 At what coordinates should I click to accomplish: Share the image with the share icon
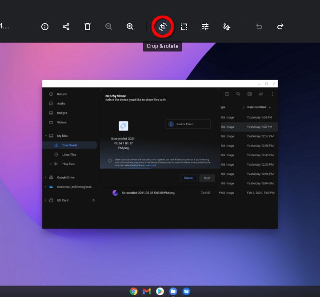coord(66,27)
